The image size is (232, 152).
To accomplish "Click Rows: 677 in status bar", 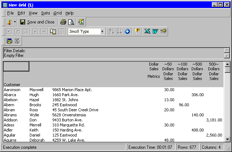I will [x=187, y=147].
